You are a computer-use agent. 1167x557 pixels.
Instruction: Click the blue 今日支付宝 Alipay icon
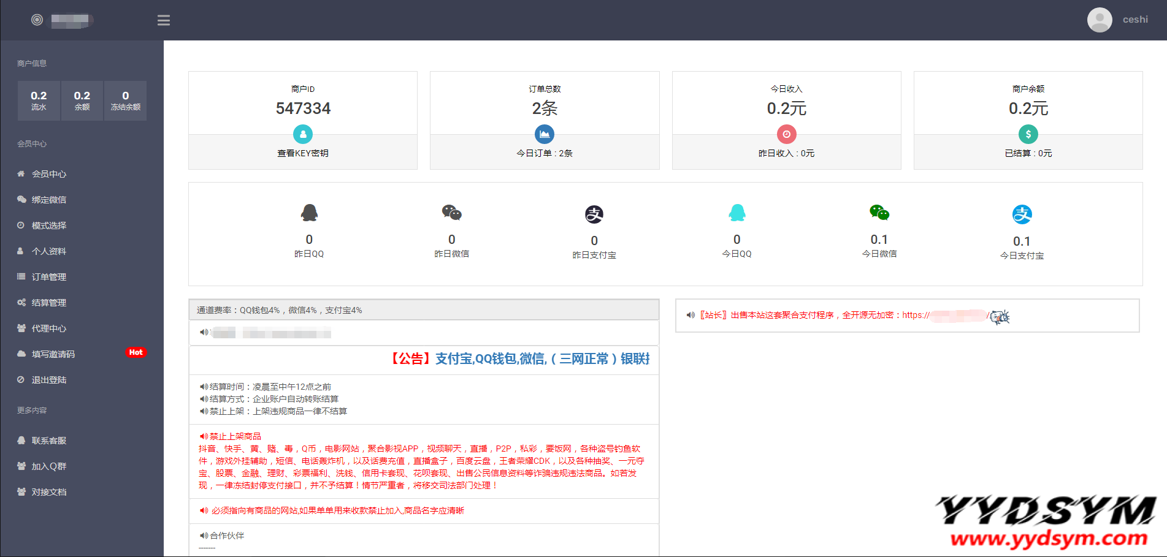1022,214
